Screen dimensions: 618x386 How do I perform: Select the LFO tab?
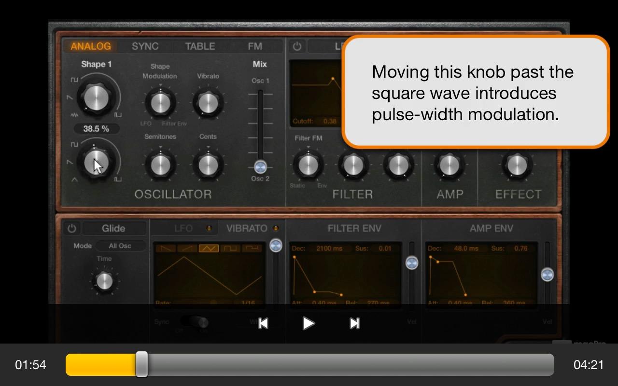pos(183,228)
